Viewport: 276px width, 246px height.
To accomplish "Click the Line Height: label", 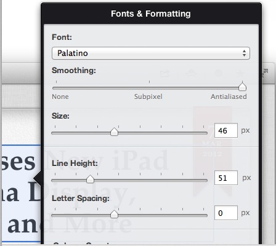I will (x=75, y=164).
